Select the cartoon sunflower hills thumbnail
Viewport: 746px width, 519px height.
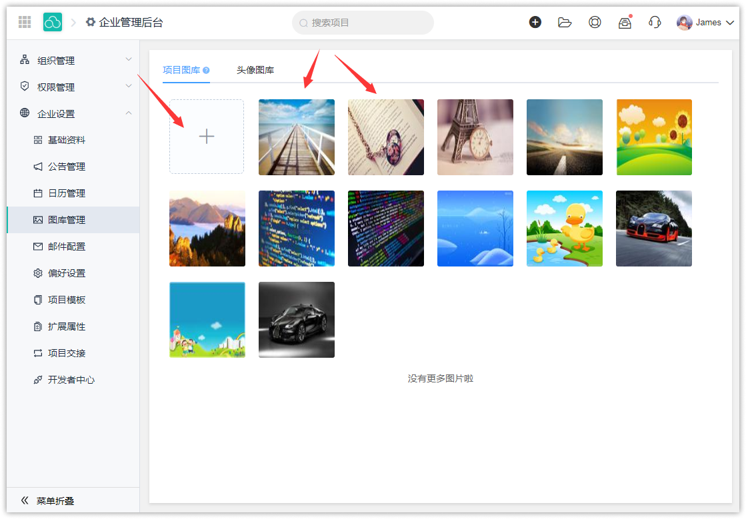point(654,137)
